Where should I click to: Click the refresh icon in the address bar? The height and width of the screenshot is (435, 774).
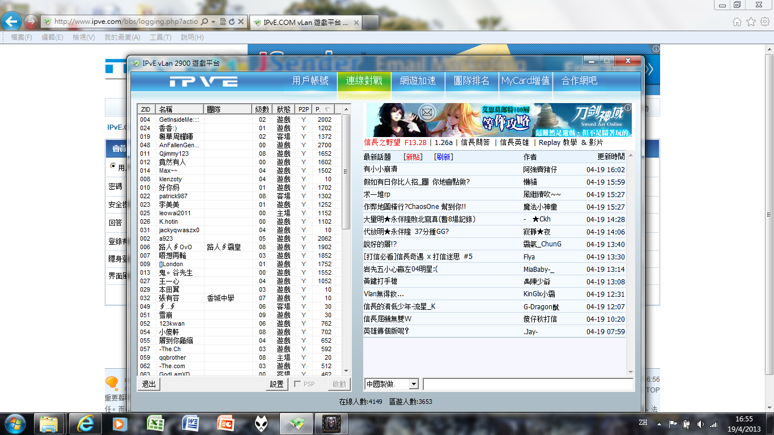tap(231, 22)
